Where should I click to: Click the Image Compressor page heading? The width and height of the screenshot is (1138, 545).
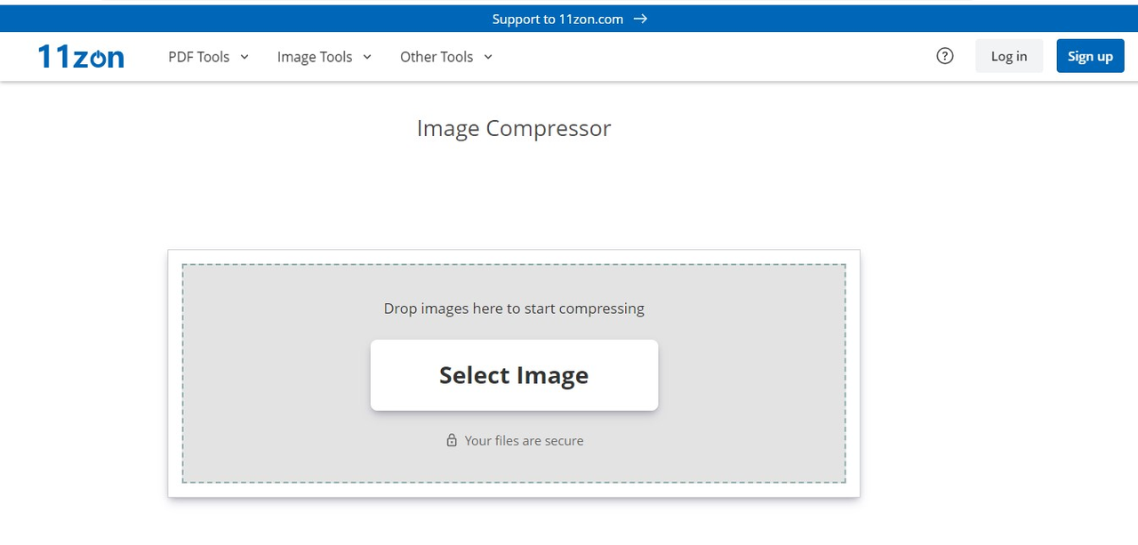[x=514, y=129]
